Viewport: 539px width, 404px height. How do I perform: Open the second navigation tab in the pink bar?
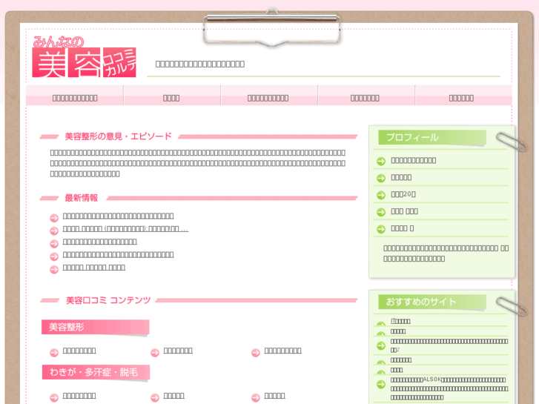(x=171, y=96)
